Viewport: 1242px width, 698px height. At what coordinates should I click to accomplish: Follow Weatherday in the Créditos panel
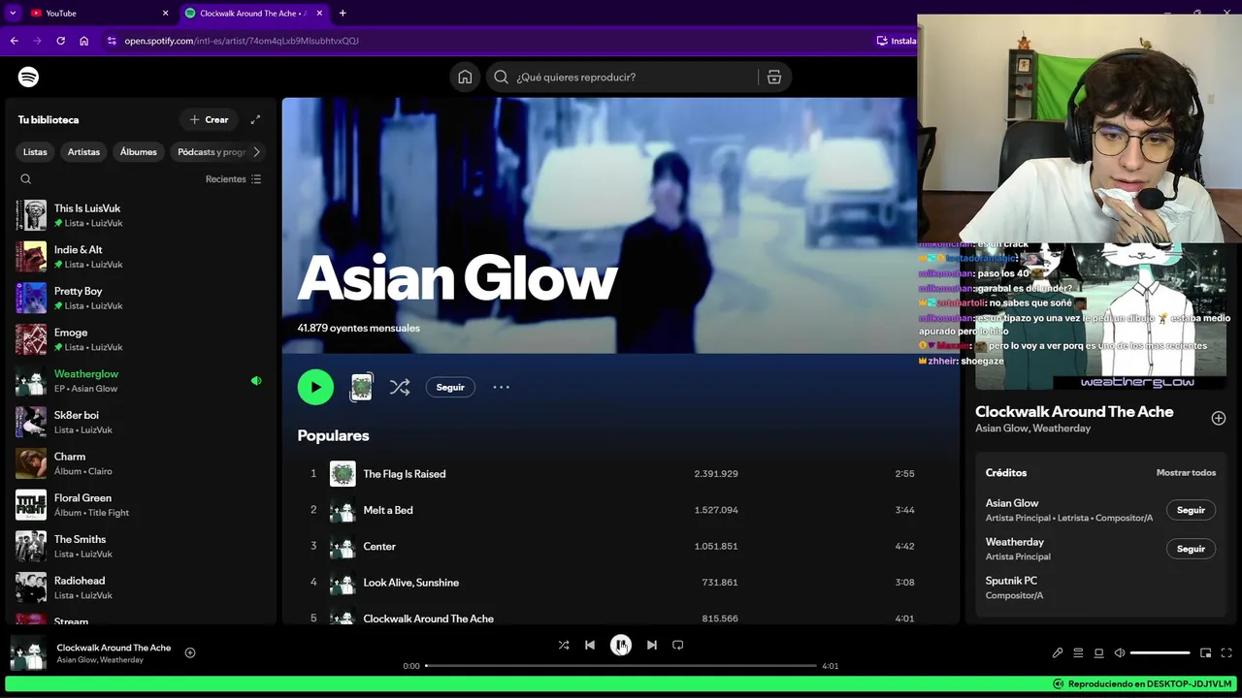click(1191, 549)
